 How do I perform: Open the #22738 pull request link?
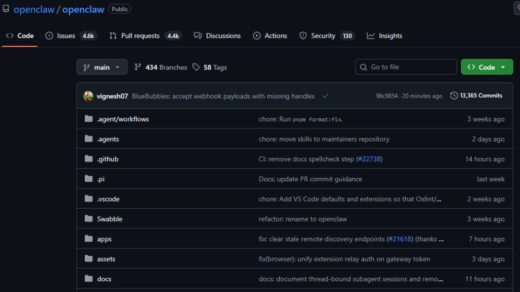[369, 159]
